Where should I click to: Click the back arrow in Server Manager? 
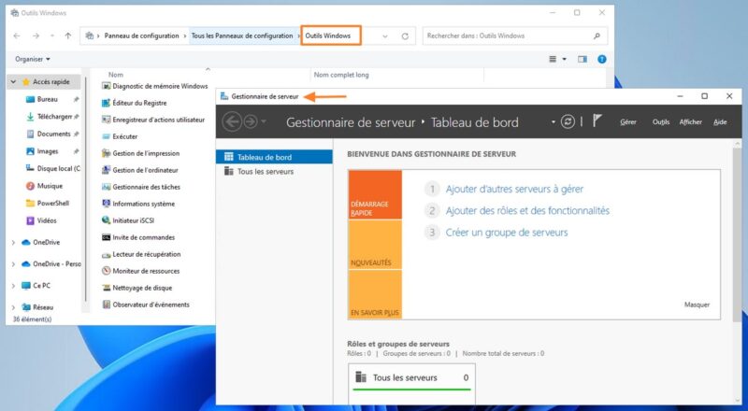pos(232,121)
